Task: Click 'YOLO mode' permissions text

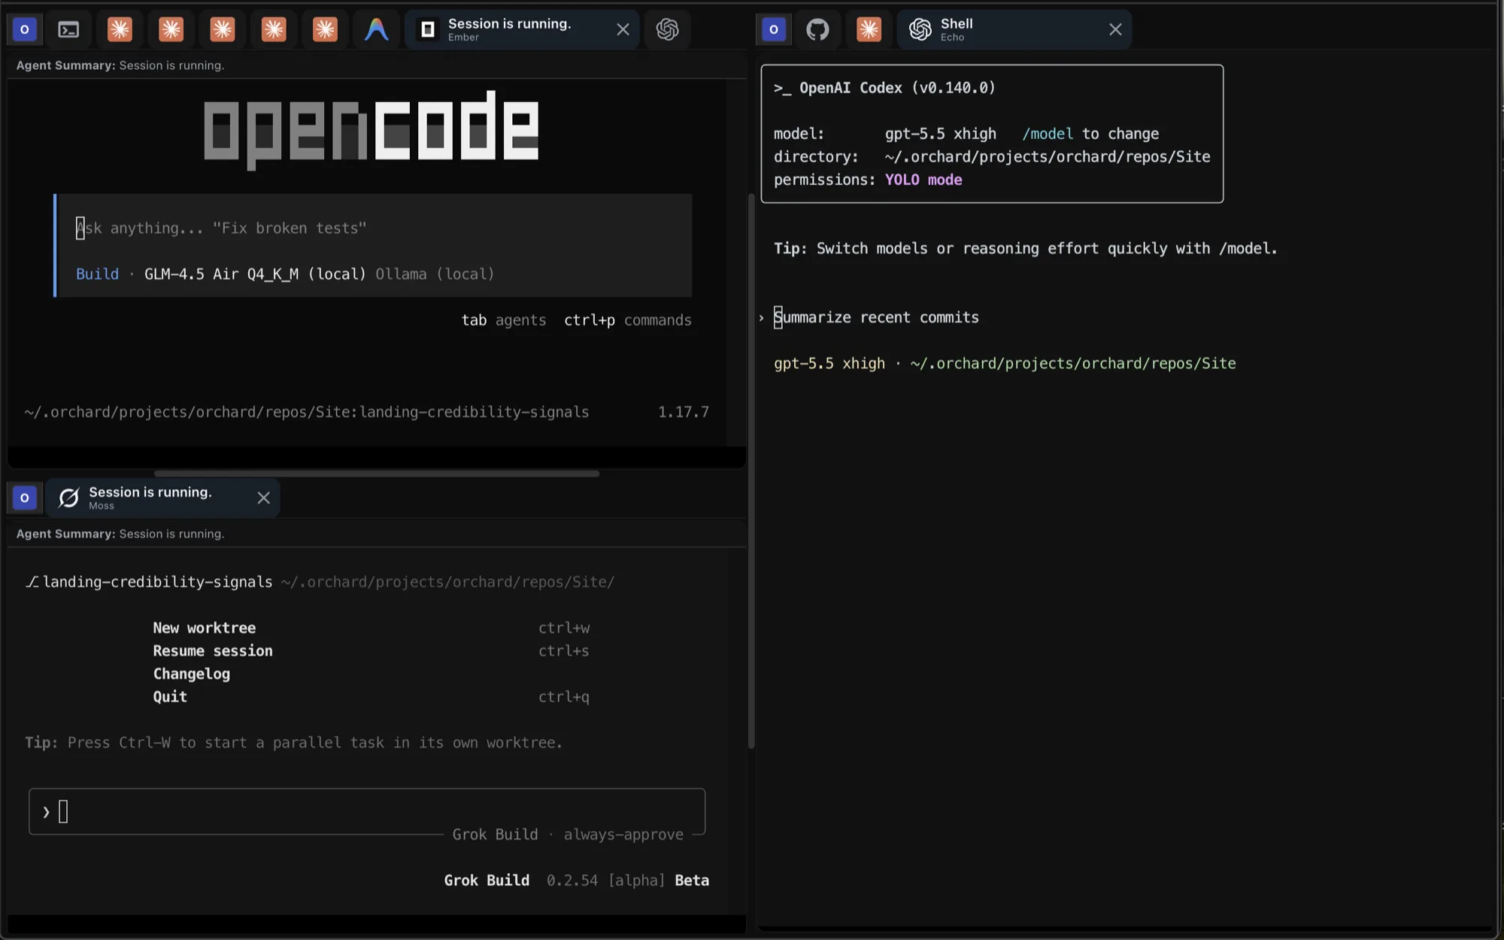Action: (923, 180)
